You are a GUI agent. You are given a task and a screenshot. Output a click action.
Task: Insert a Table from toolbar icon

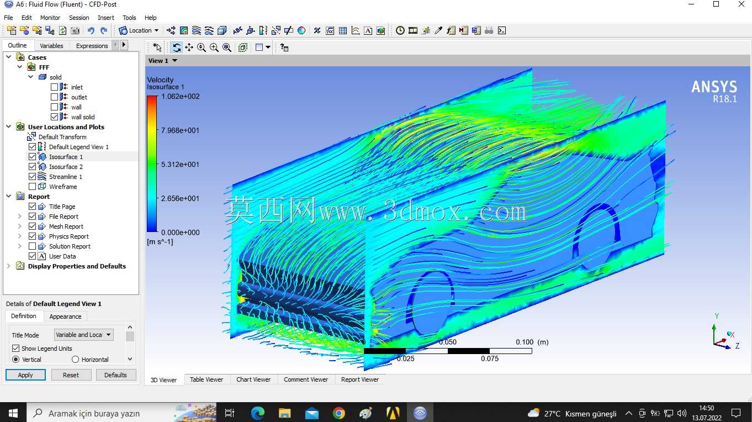click(x=343, y=30)
